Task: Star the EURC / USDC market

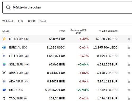Action: click(x=129, y=47)
